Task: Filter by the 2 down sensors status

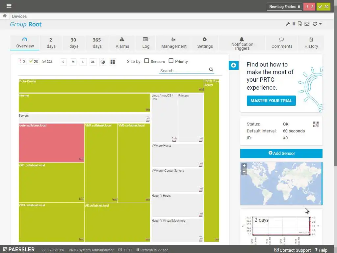Action: click(x=22, y=62)
